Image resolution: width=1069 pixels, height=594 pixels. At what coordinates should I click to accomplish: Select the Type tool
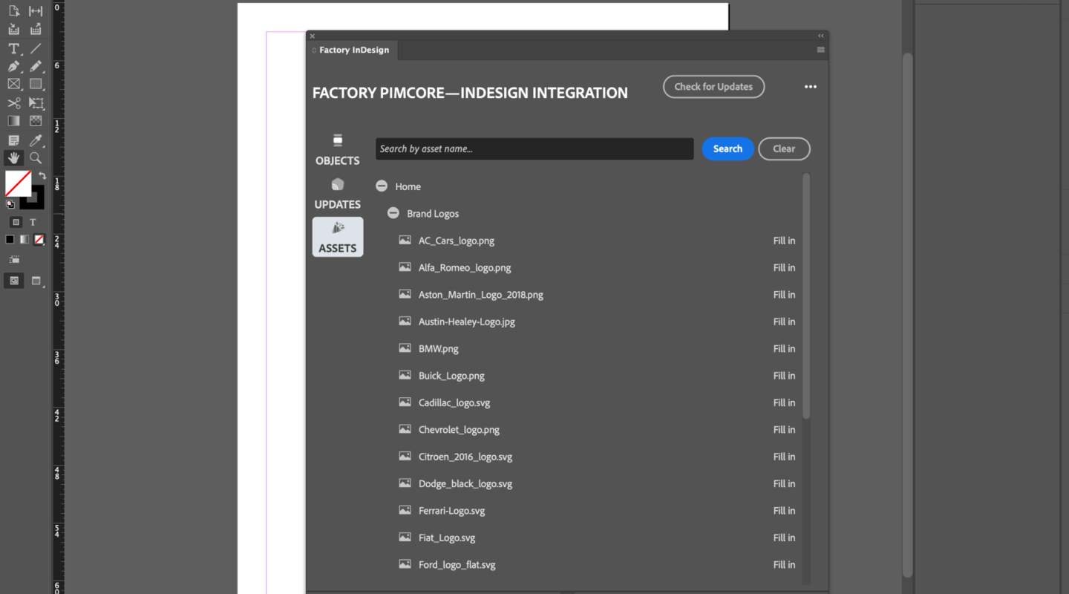tap(13, 48)
